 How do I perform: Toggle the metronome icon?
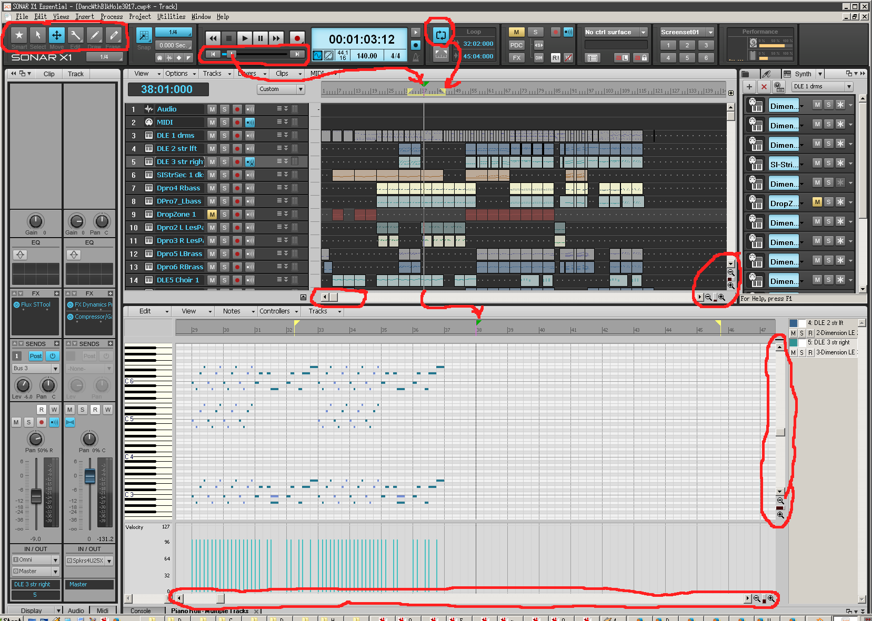416,57
